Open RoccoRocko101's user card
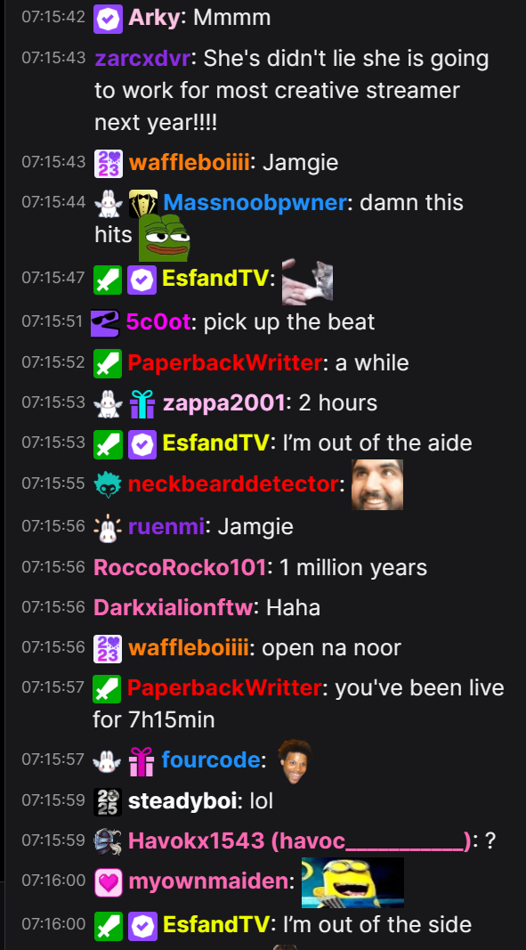 180,568
